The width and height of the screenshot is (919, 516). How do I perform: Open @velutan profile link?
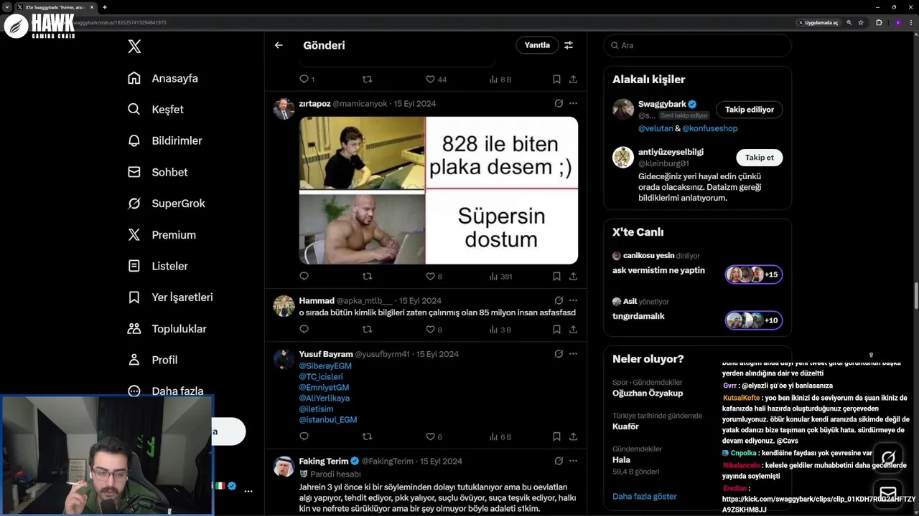click(x=656, y=128)
